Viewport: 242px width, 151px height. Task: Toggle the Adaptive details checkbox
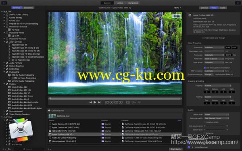(x=204, y=122)
